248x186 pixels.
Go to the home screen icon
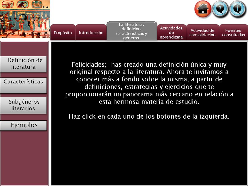(203, 9)
